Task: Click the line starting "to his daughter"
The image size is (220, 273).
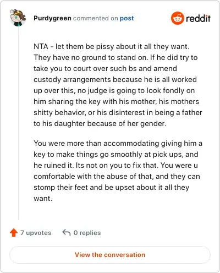Action: [100, 124]
